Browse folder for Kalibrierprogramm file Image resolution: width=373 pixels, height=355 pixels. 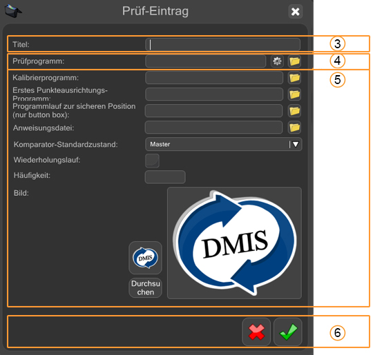(294, 78)
